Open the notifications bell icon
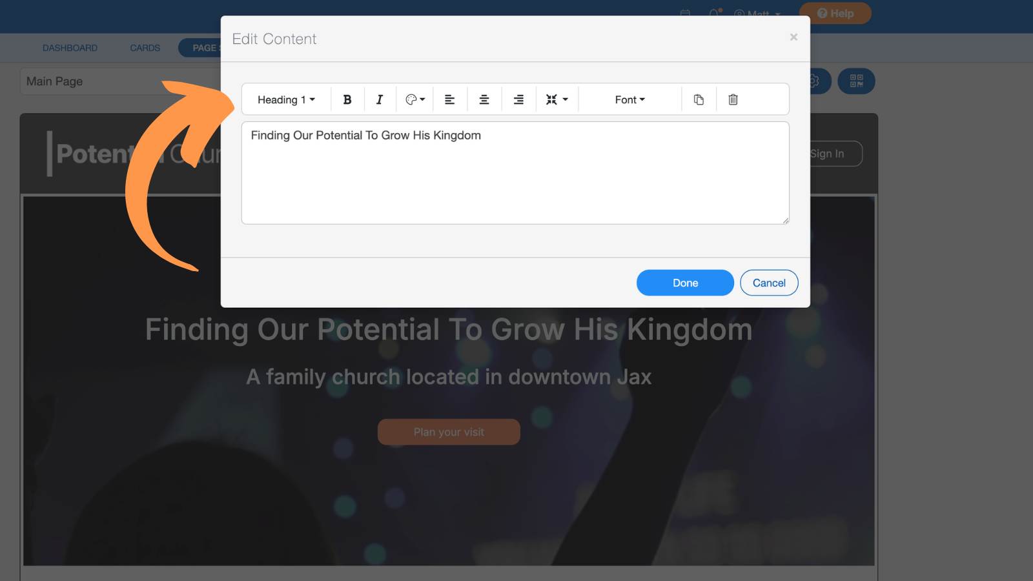The height and width of the screenshot is (581, 1033). (715, 13)
